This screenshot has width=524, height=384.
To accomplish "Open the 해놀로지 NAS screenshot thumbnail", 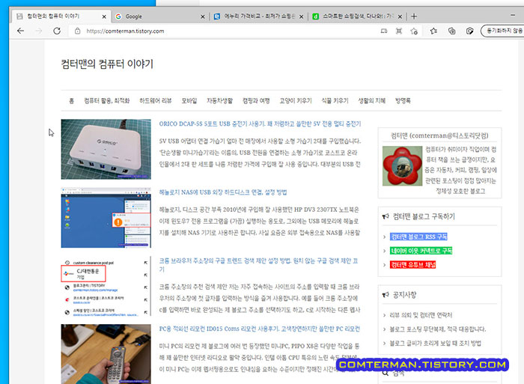I will click(106, 218).
